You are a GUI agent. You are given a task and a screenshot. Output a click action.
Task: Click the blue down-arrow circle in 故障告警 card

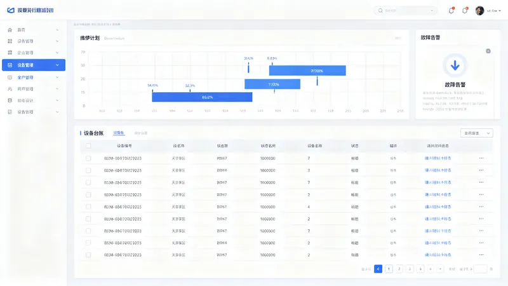[455, 65]
